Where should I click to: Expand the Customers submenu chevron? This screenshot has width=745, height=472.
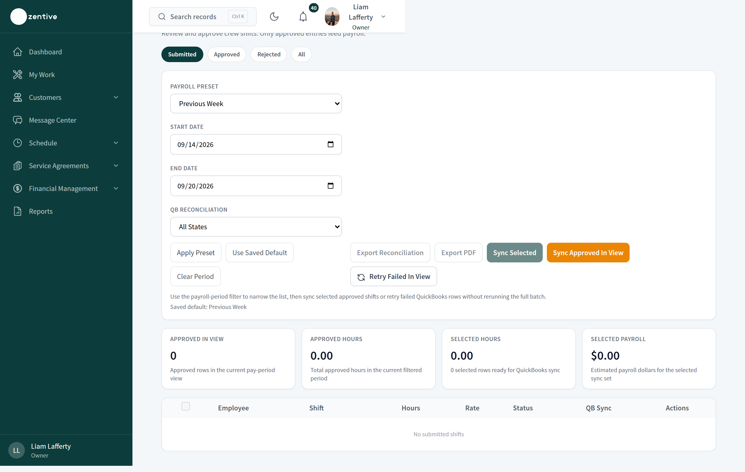[116, 97]
